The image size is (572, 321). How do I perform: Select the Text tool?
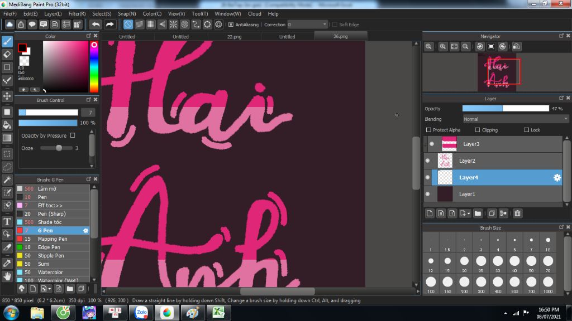pos(7,221)
